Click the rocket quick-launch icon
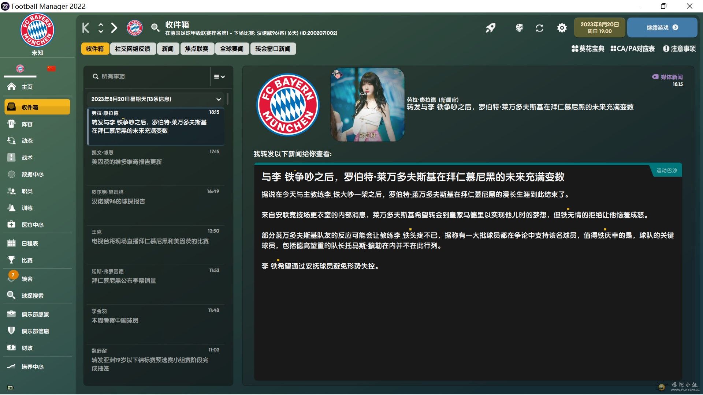The height and width of the screenshot is (395, 703). point(491,28)
